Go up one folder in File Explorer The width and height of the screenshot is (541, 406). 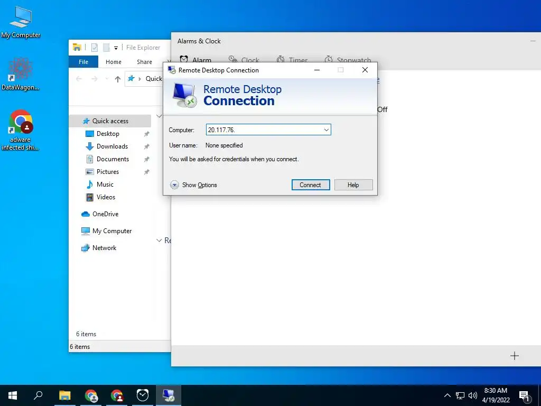118,79
